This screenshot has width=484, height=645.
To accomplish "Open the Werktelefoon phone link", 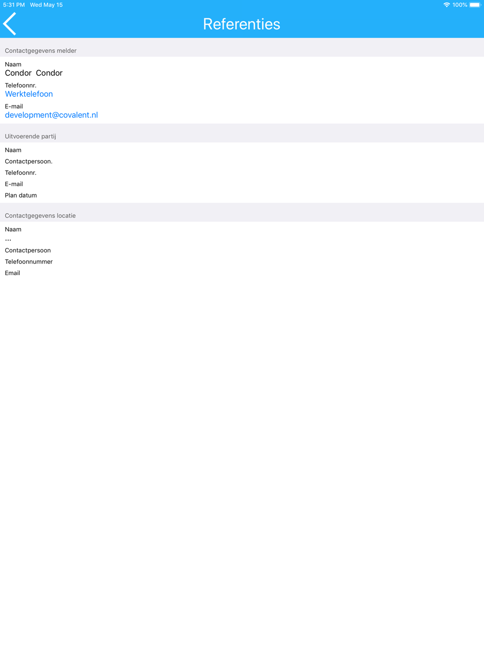I will (29, 94).
